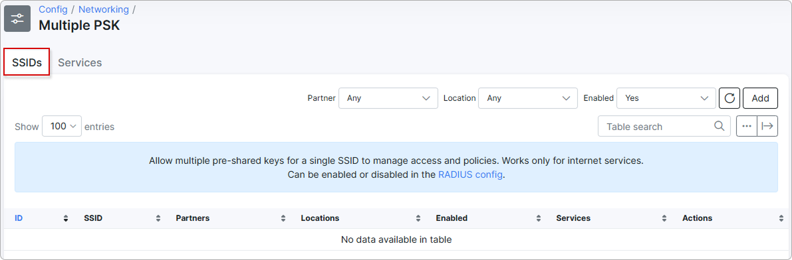Click the ID column header
Screen dimensions: 792x260
[x=19, y=218]
